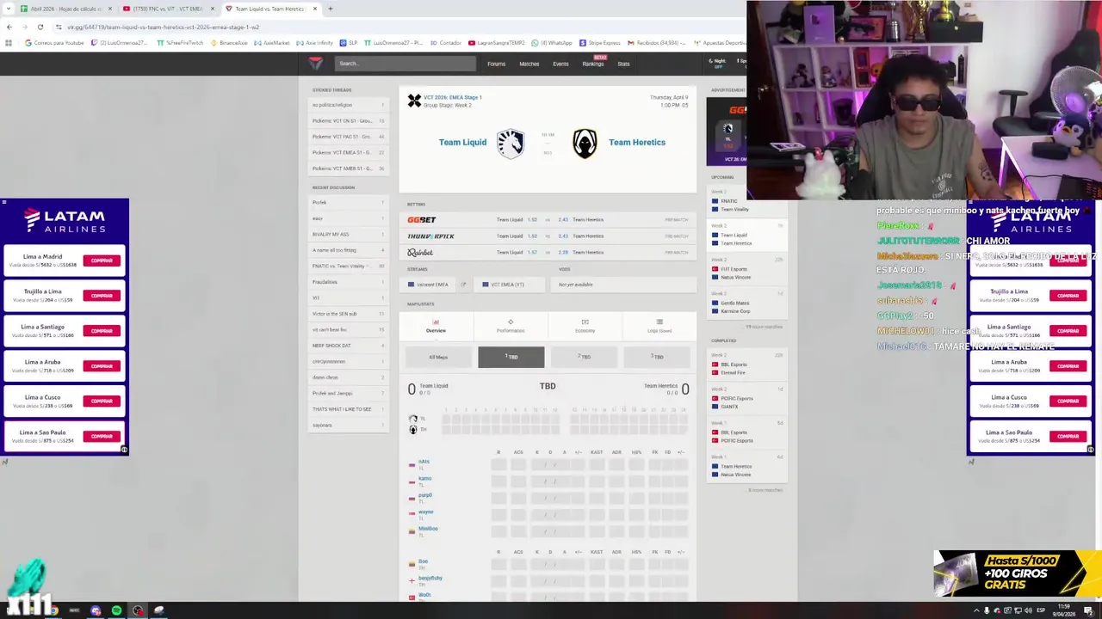Image resolution: width=1102 pixels, height=619 pixels.
Task: Open 'Victor is the SEN sub' thread
Action: (349, 314)
